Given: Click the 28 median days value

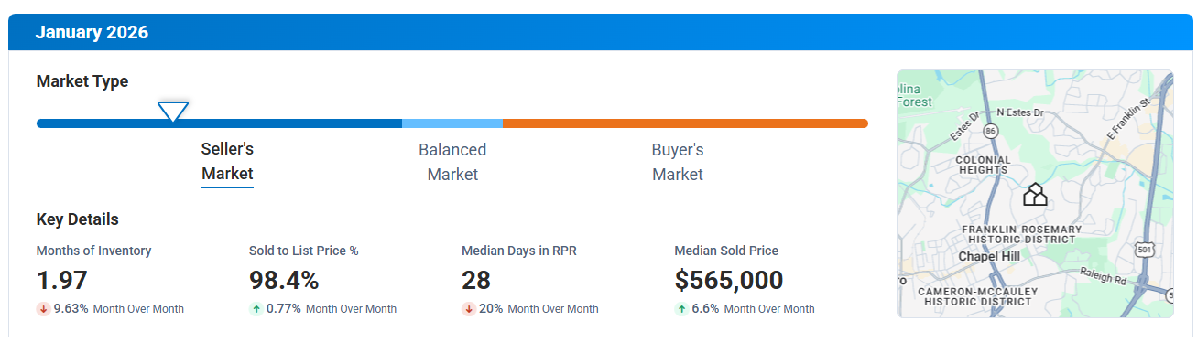Looking at the screenshot, I should (x=476, y=280).
